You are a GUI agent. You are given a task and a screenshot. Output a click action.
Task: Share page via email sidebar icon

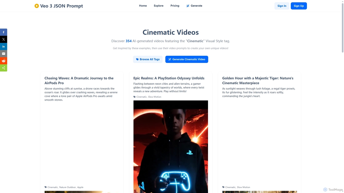point(3,54)
